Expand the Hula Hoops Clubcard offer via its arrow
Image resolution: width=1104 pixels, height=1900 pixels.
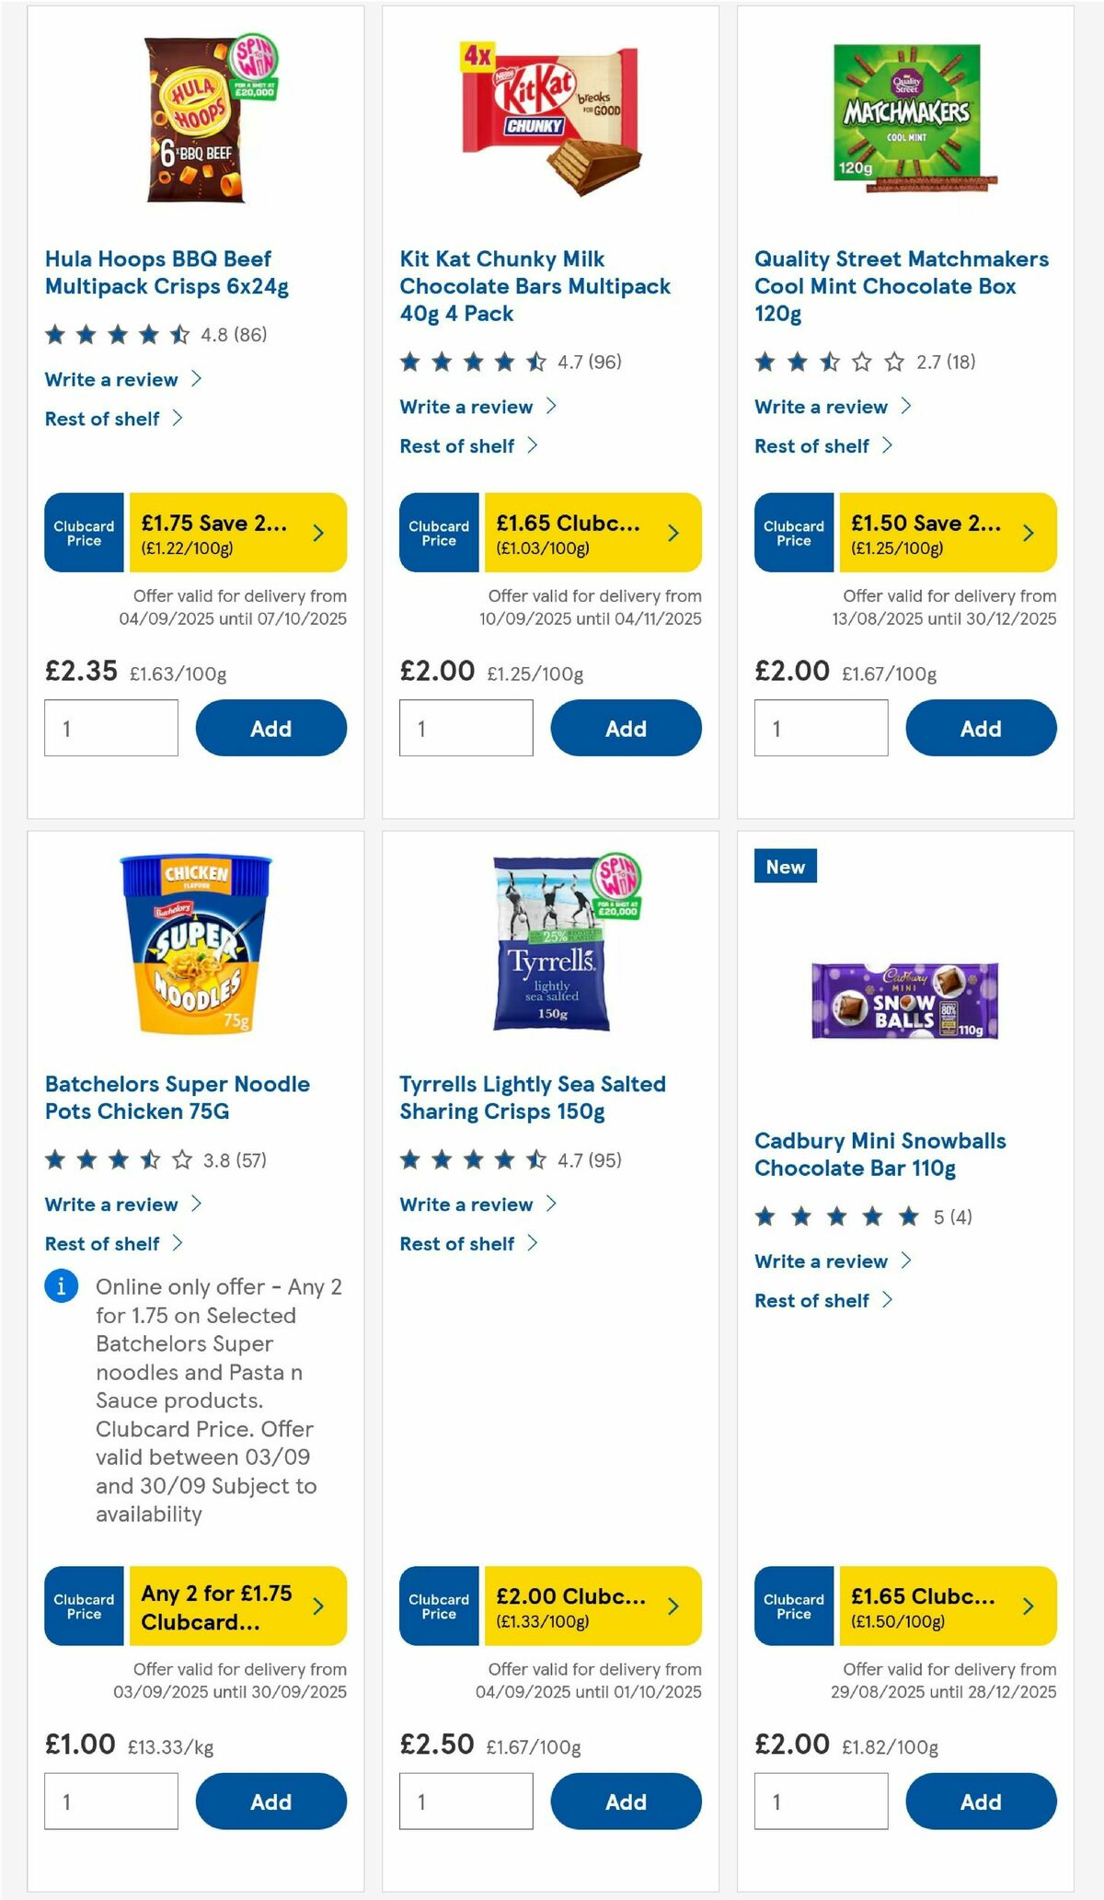click(317, 533)
